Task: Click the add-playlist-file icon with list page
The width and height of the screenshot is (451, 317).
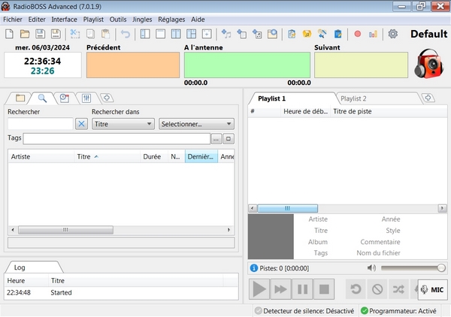Action: tap(241, 34)
